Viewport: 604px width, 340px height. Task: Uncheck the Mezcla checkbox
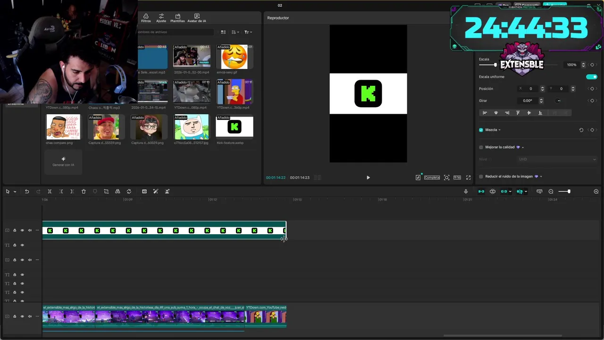click(481, 130)
